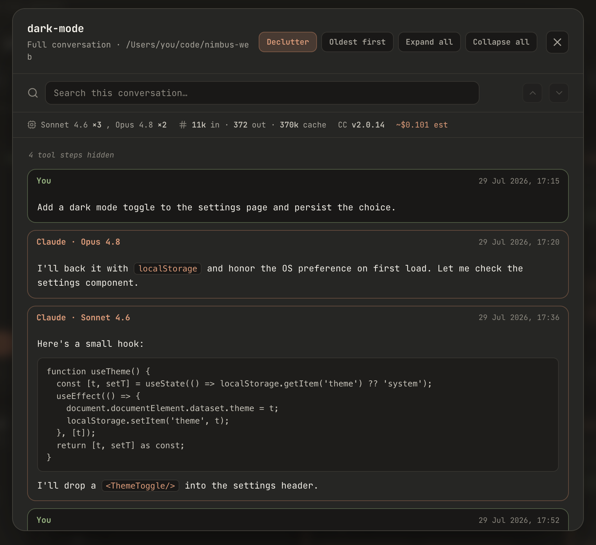Screen dimensions: 596x545
Task: Click Expand all button
Action: tap(429, 42)
